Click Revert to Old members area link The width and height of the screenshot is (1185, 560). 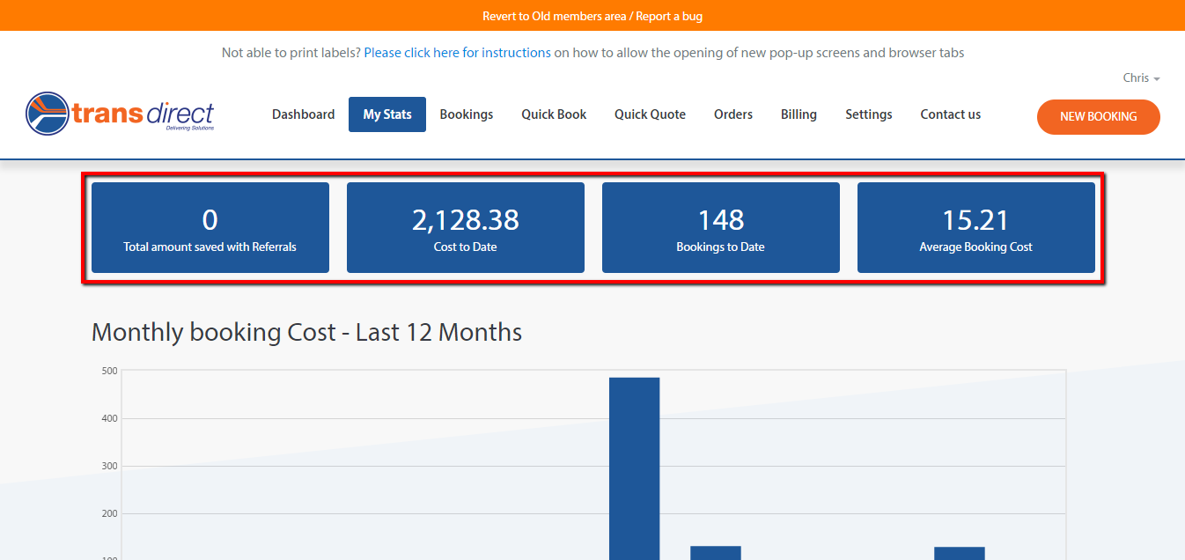click(x=555, y=16)
